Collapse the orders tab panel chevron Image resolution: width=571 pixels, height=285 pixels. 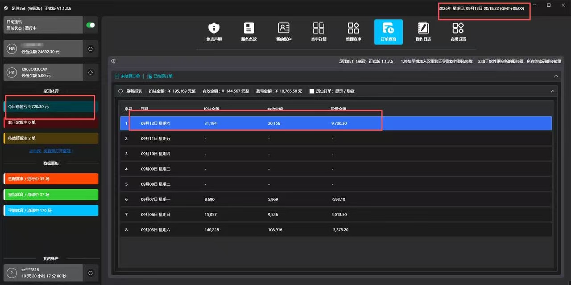point(556,76)
